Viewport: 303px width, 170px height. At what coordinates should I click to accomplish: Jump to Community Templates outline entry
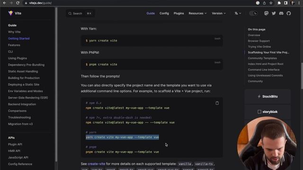(262, 58)
